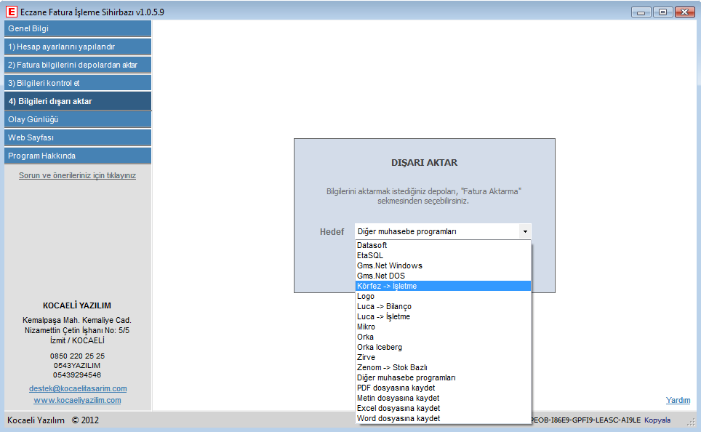Screen dimensions: 701x432
Task: Select Luca -> İşletme option
Action: coord(443,316)
